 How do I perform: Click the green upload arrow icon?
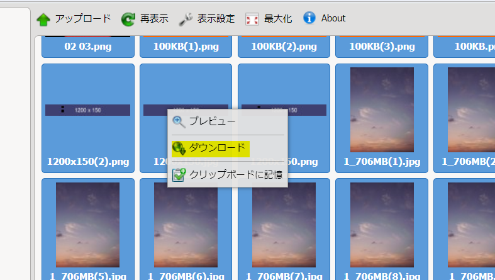click(x=43, y=20)
